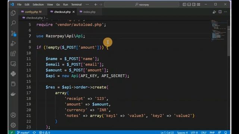The width and height of the screenshot is (239, 134).
Task: Open the Run menu
Action: click(66, 4)
